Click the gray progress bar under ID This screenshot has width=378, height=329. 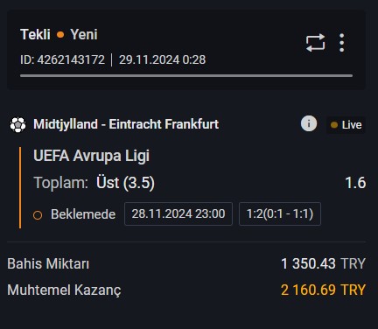point(186,76)
